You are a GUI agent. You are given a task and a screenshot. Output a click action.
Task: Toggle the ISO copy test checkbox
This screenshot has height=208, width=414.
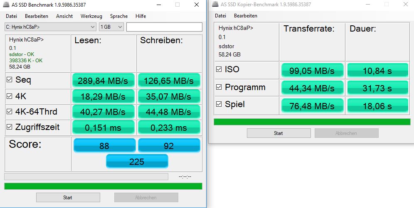point(219,69)
